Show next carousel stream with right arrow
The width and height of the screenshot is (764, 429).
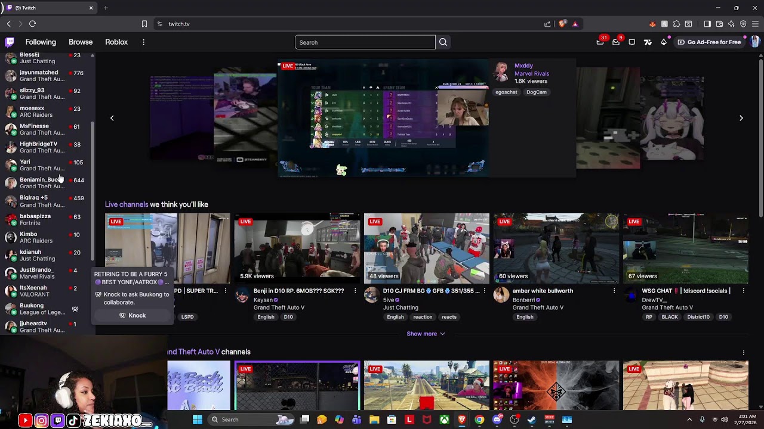[741, 118]
